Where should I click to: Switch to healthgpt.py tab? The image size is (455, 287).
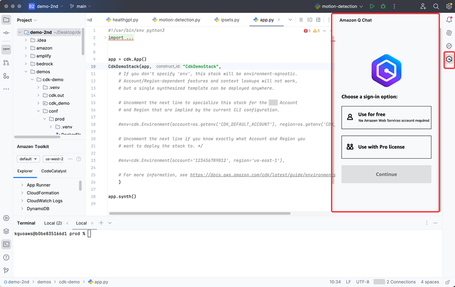(x=122, y=20)
